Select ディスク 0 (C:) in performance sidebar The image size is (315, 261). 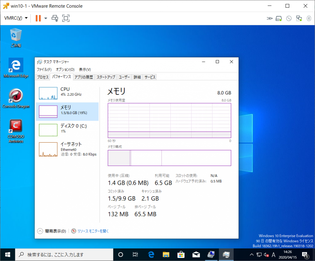point(67,130)
